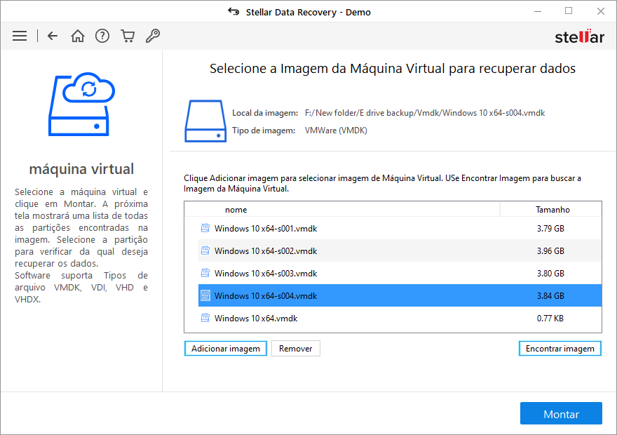Return to the Home screen icon
The width and height of the screenshot is (617, 435).
(x=78, y=36)
